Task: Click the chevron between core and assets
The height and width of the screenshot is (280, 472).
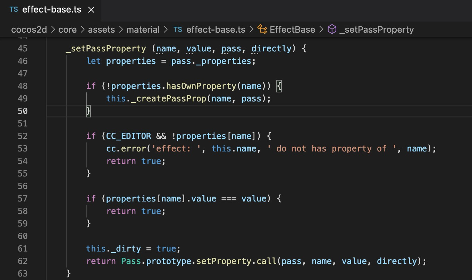Action: click(83, 30)
